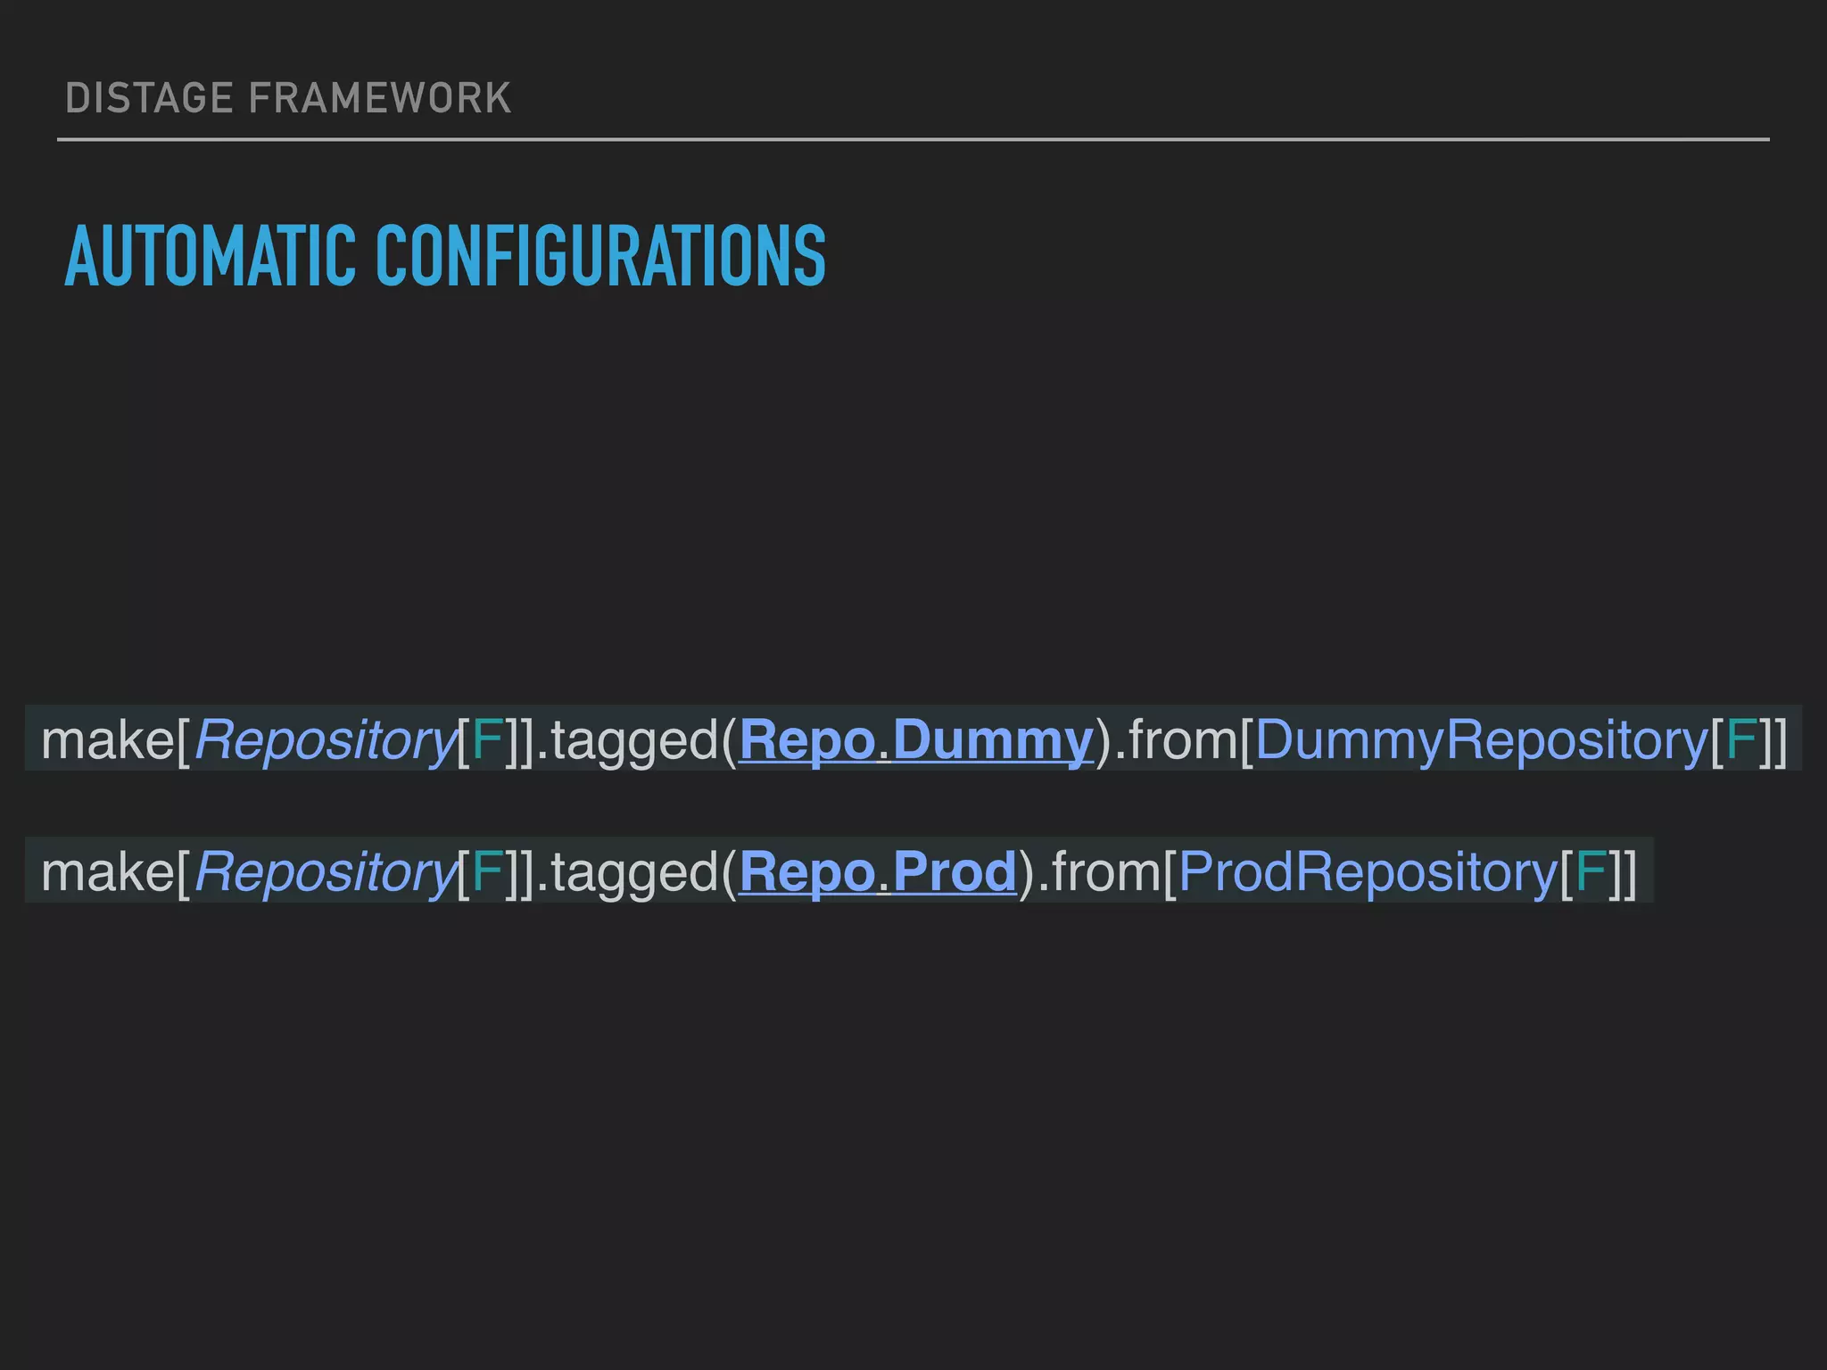Click the teal F following make[Repository in the Prod line

tap(487, 871)
